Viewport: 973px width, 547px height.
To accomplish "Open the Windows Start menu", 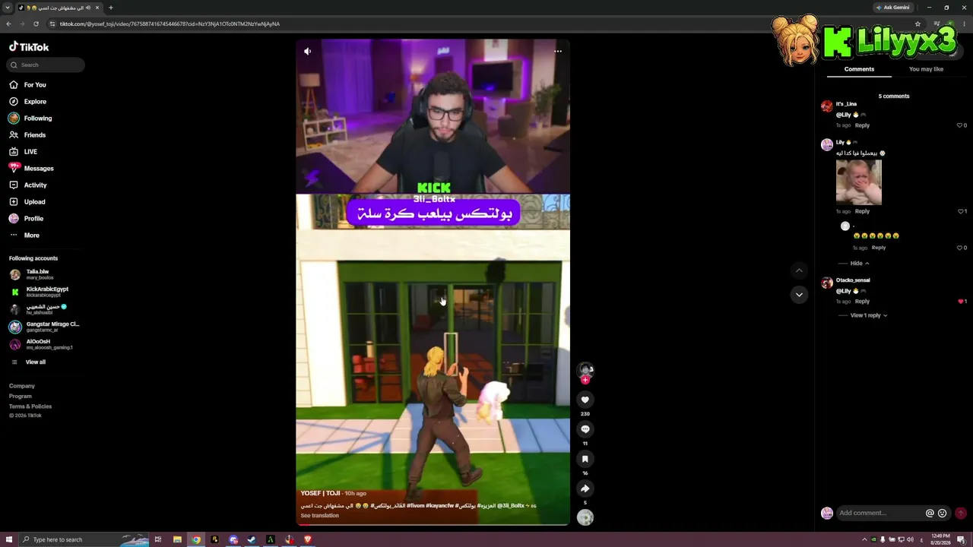I will (9, 539).
